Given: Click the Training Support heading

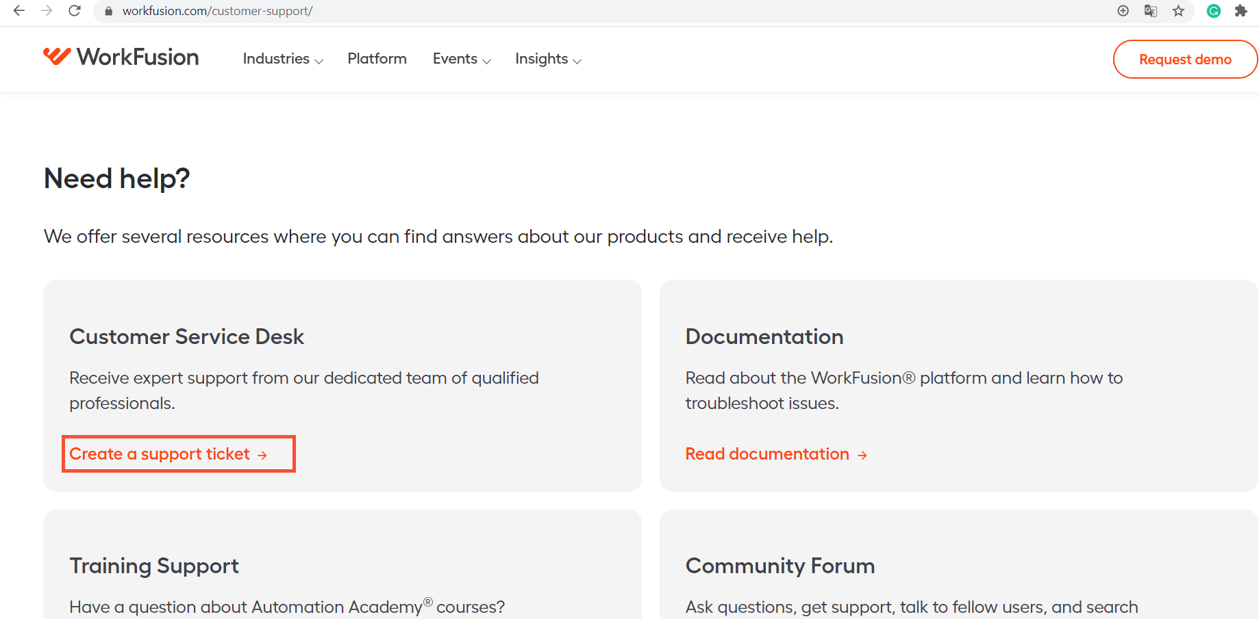Looking at the screenshot, I should click(x=154, y=566).
